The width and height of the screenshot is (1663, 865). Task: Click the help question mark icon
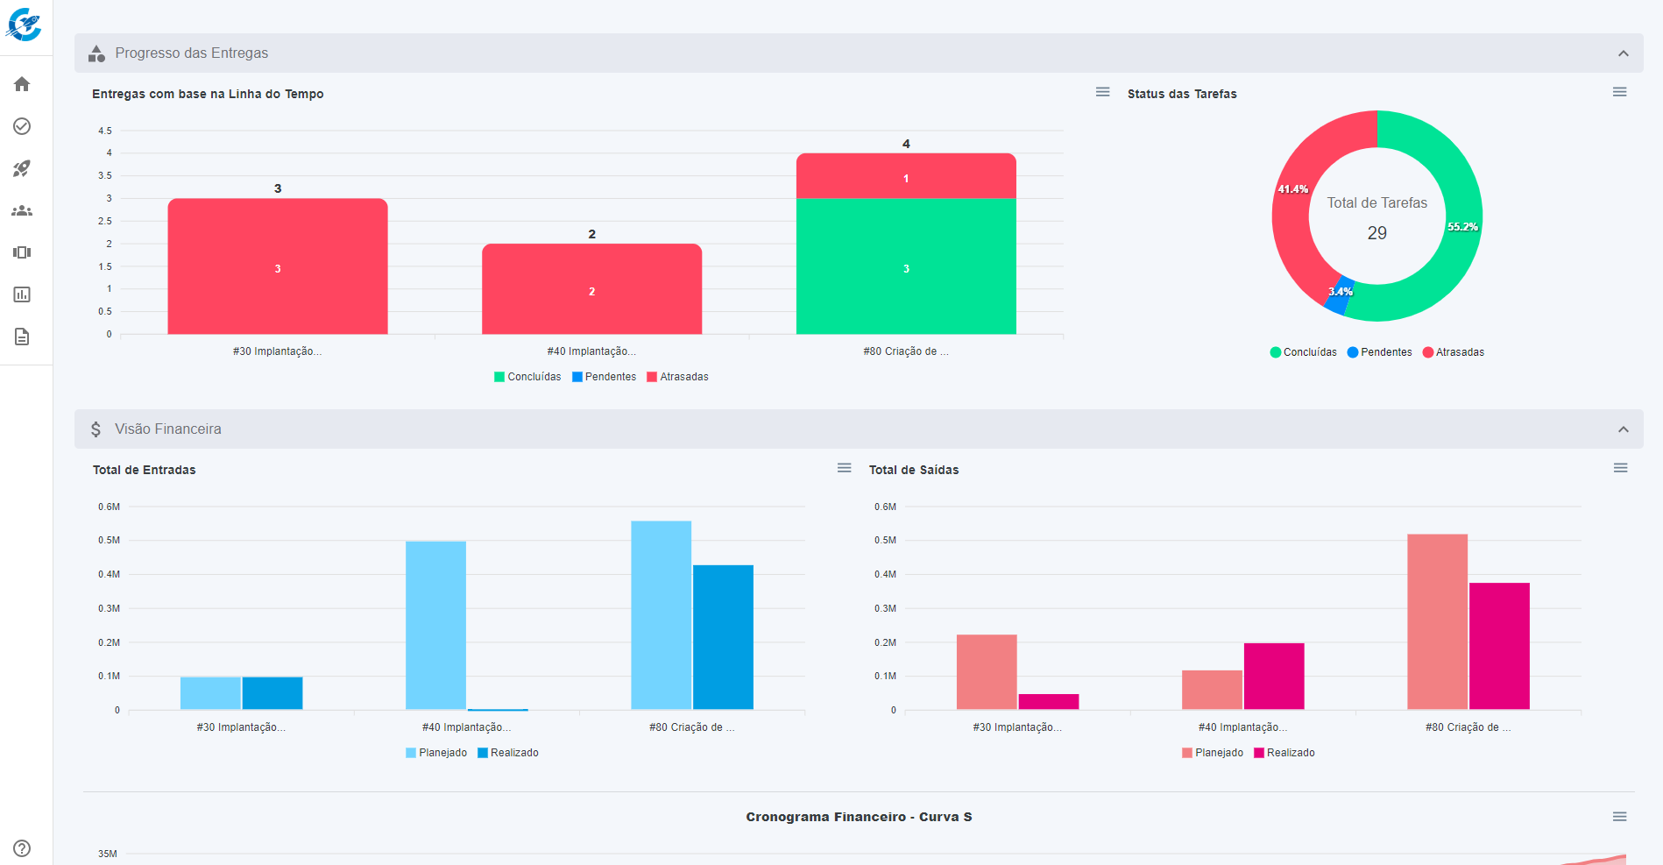click(x=22, y=848)
